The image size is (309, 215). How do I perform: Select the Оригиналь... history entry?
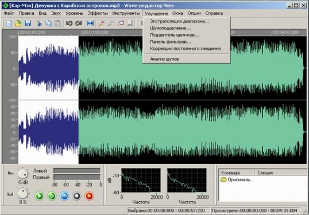point(237,180)
